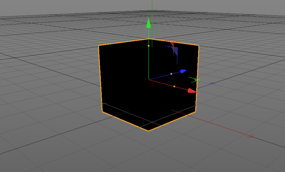Select the orange handle on the red X axis
The width and height of the screenshot is (285, 172).
click(x=174, y=86)
